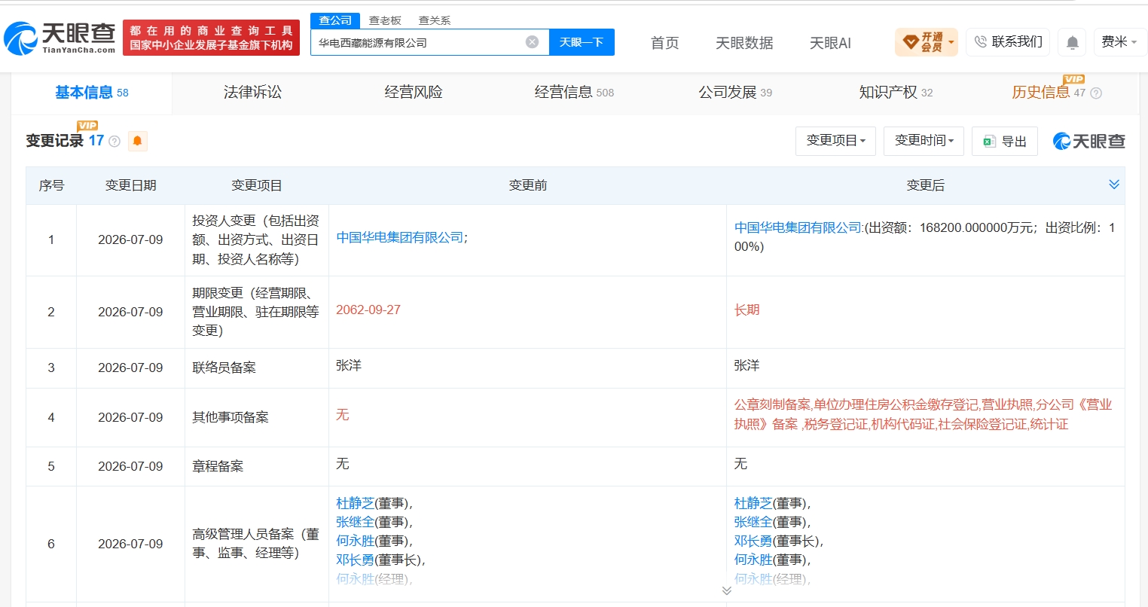Expand the 开通会员 dropdown arrow
This screenshot has width=1148, height=607.
pyautogui.click(x=951, y=42)
